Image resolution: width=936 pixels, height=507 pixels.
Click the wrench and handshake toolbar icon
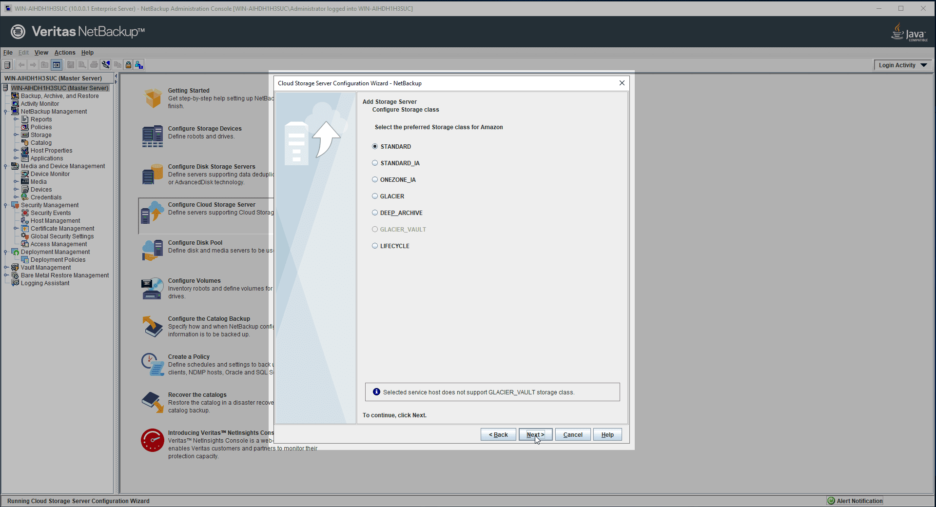tap(106, 65)
